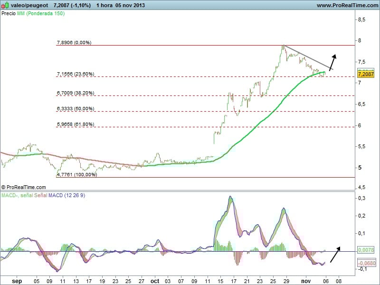Viewport: 380px width, 285px height.
Task: Click the '06' date tick on time axis
Action: tap(326, 281)
